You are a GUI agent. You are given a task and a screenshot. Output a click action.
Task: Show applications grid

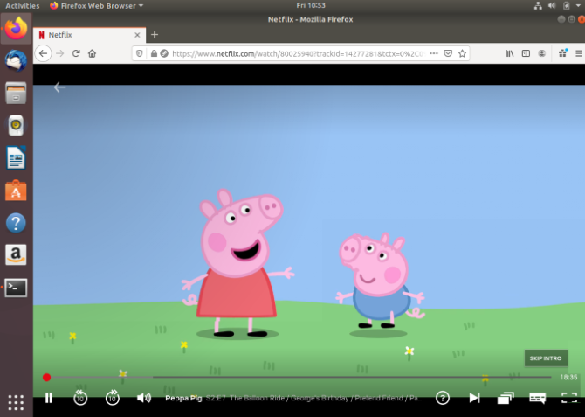16,402
